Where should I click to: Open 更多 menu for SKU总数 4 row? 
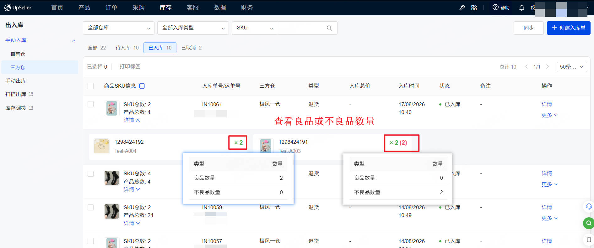(549, 184)
